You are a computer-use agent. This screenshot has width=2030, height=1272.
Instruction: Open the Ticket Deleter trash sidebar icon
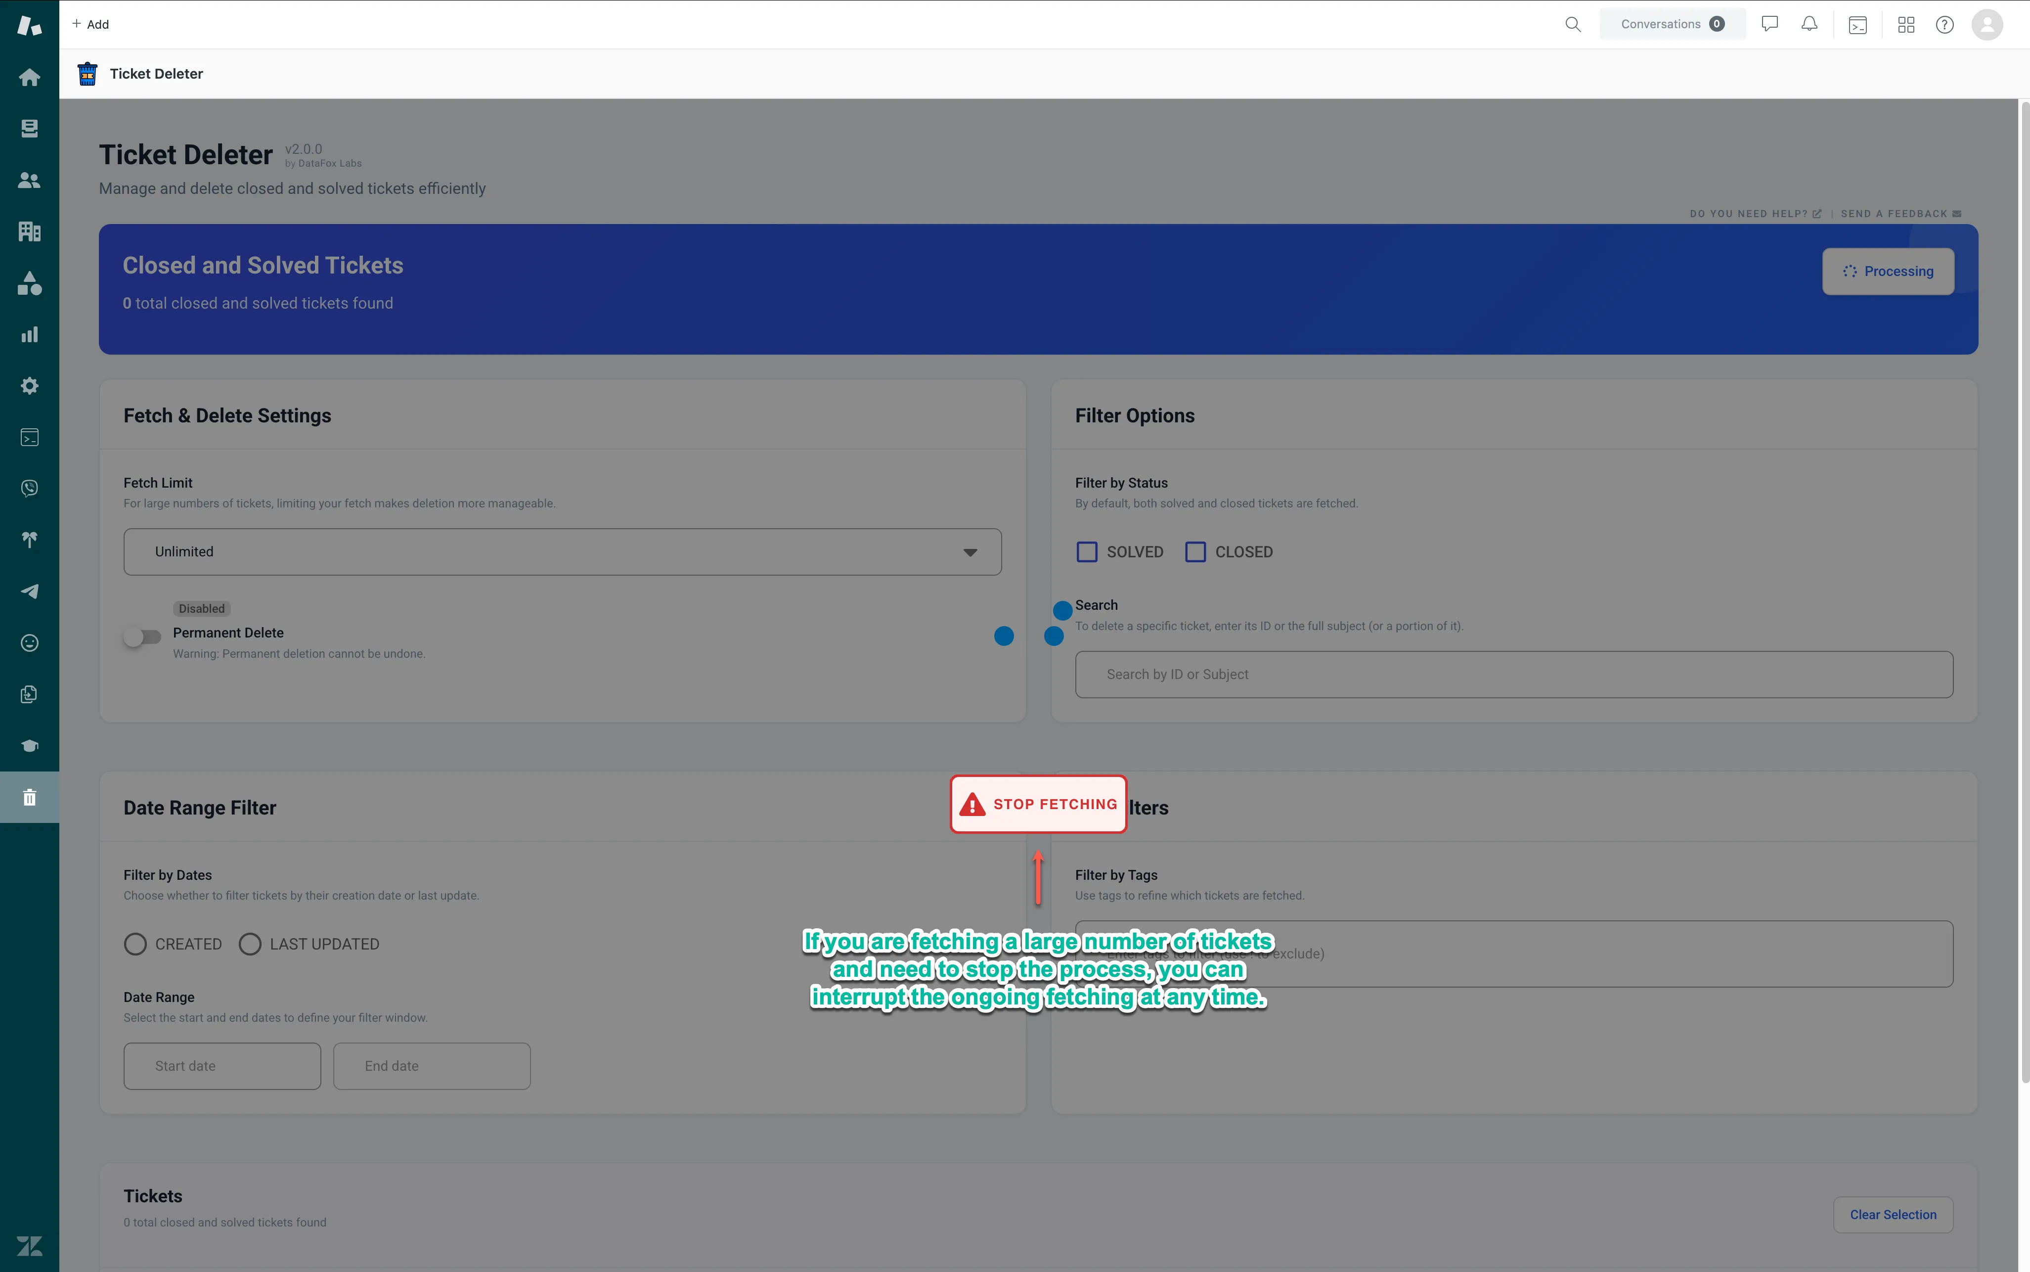pyautogui.click(x=30, y=798)
